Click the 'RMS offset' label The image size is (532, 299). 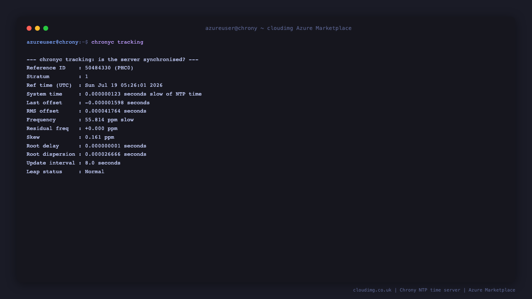(x=43, y=111)
